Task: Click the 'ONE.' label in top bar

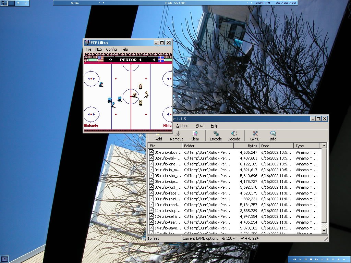Action: 75,3
